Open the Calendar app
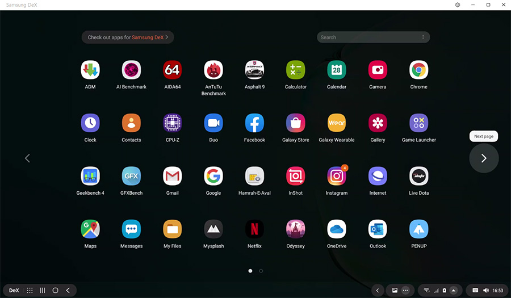Image resolution: width=511 pixels, height=298 pixels. [x=337, y=70]
